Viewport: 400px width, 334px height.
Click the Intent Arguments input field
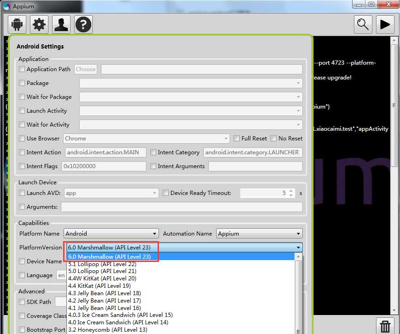tap(255, 166)
